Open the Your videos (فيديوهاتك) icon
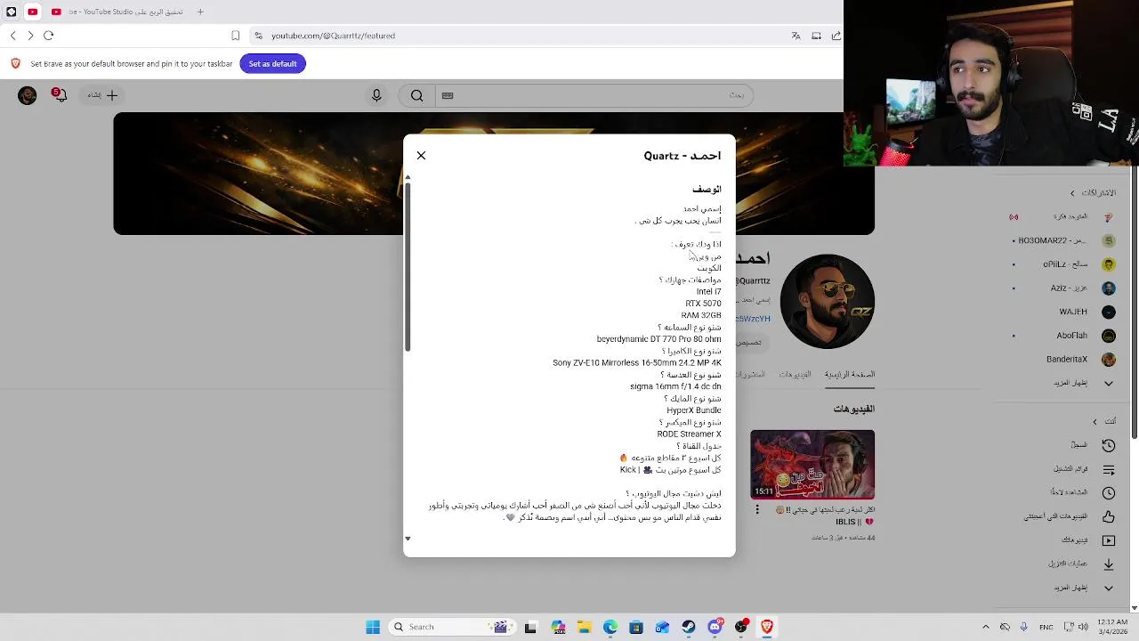The image size is (1139, 641). tap(1109, 540)
